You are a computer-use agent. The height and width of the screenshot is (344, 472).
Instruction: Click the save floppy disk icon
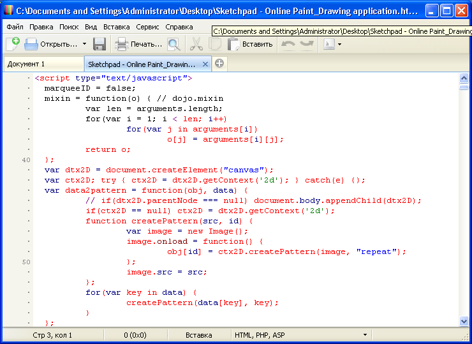pyautogui.click(x=100, y=44)
